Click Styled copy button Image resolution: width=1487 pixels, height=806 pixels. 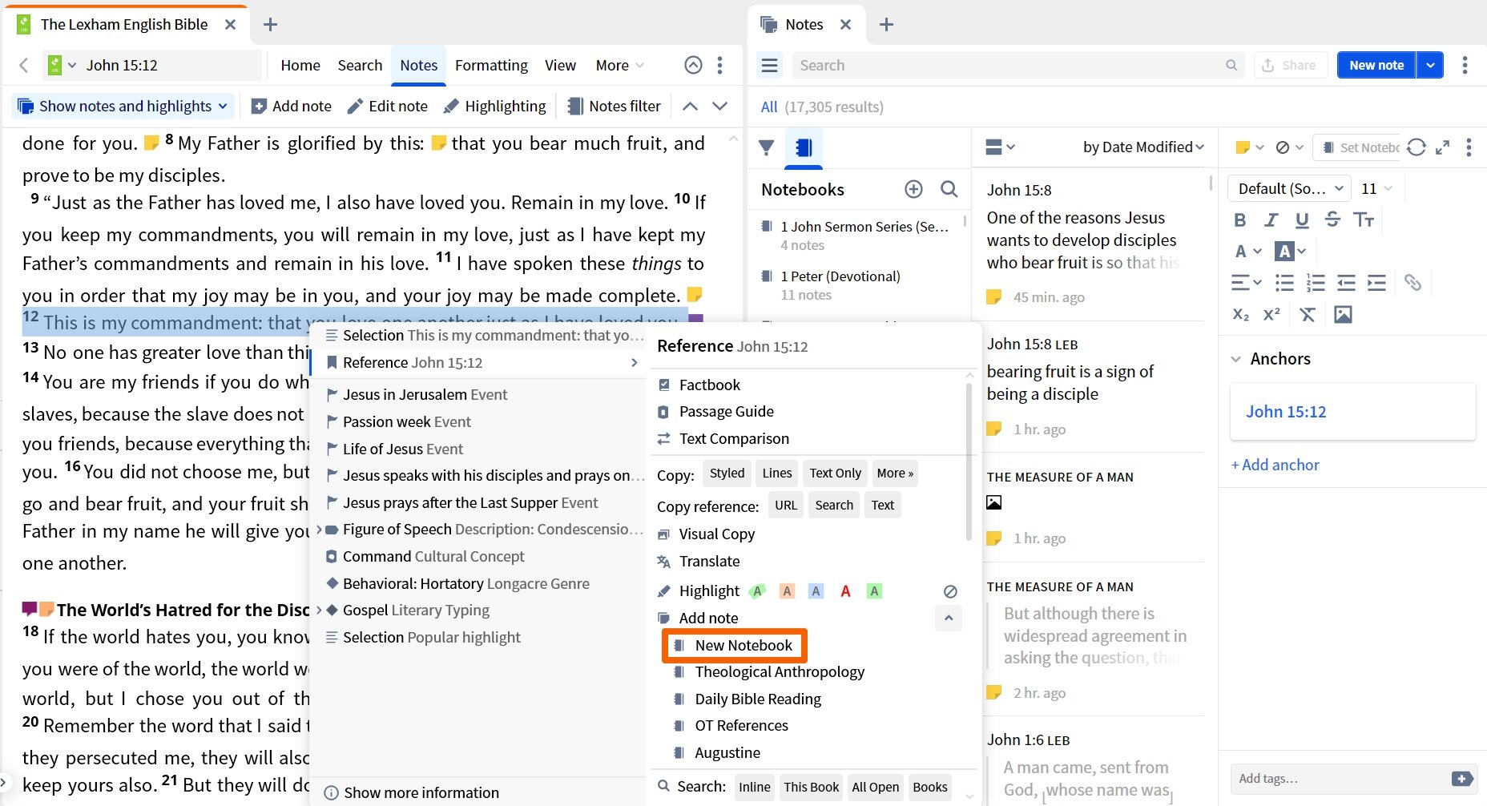coord(727,473)
